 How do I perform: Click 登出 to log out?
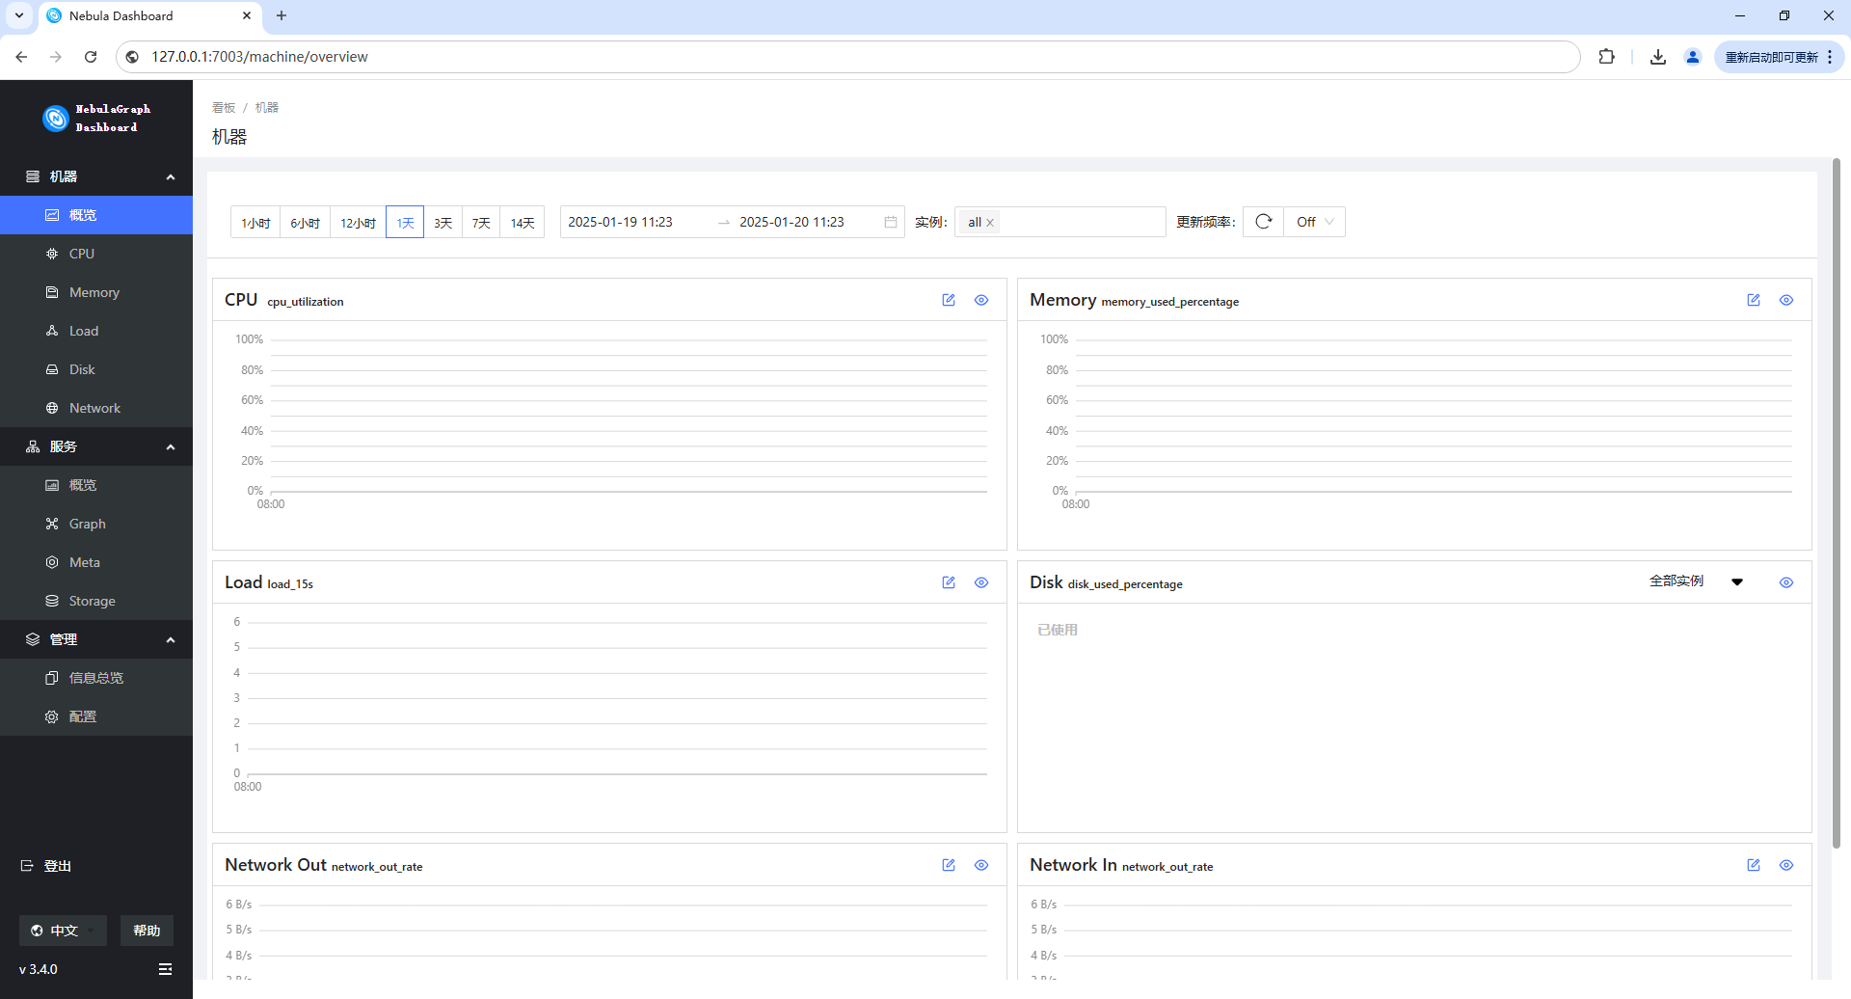coord(46,866)
